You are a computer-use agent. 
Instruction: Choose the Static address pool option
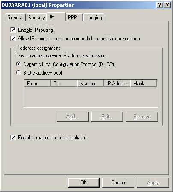(18, 72)
